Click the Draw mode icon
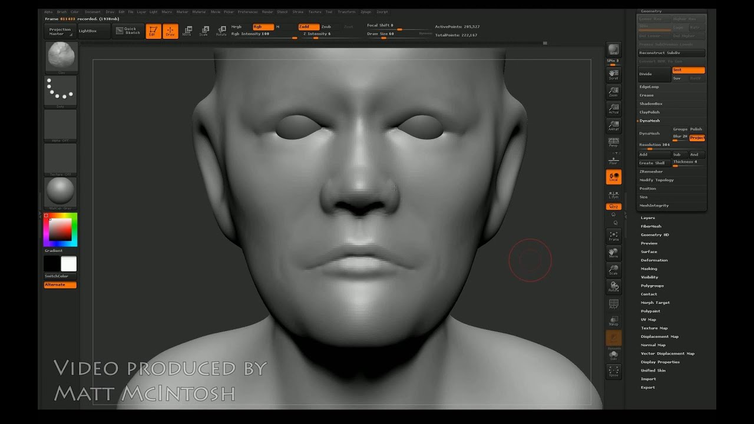The image size is (754, 424). click(x=170, y=31)
